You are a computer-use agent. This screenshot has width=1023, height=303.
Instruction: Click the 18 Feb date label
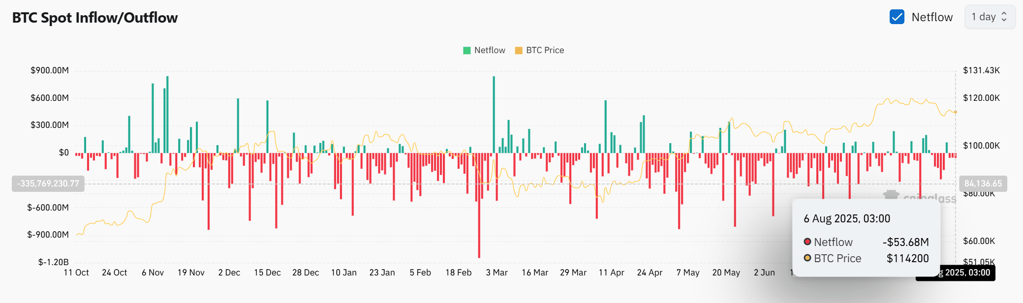tap(458, 273)
